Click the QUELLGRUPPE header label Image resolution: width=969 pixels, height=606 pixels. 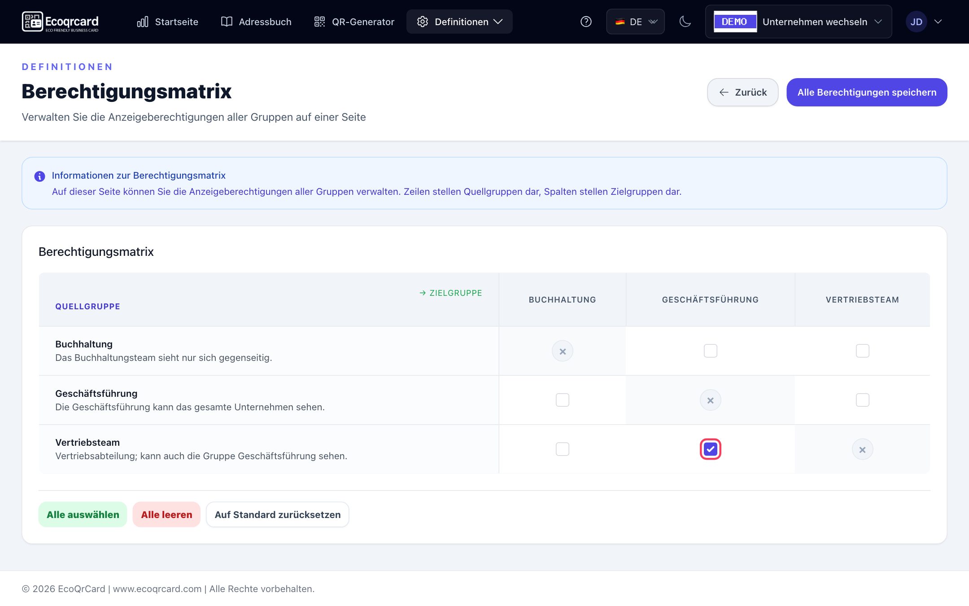pyautogui.click(x=87, y=306)
